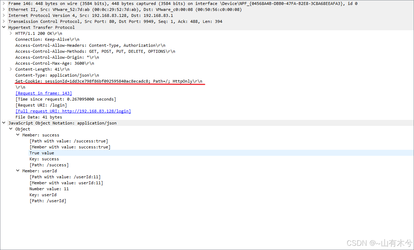Select the File Data: 41 bytes line
Image resolution: width=414 pixels, height=250 pixels.
click(39, 117)
